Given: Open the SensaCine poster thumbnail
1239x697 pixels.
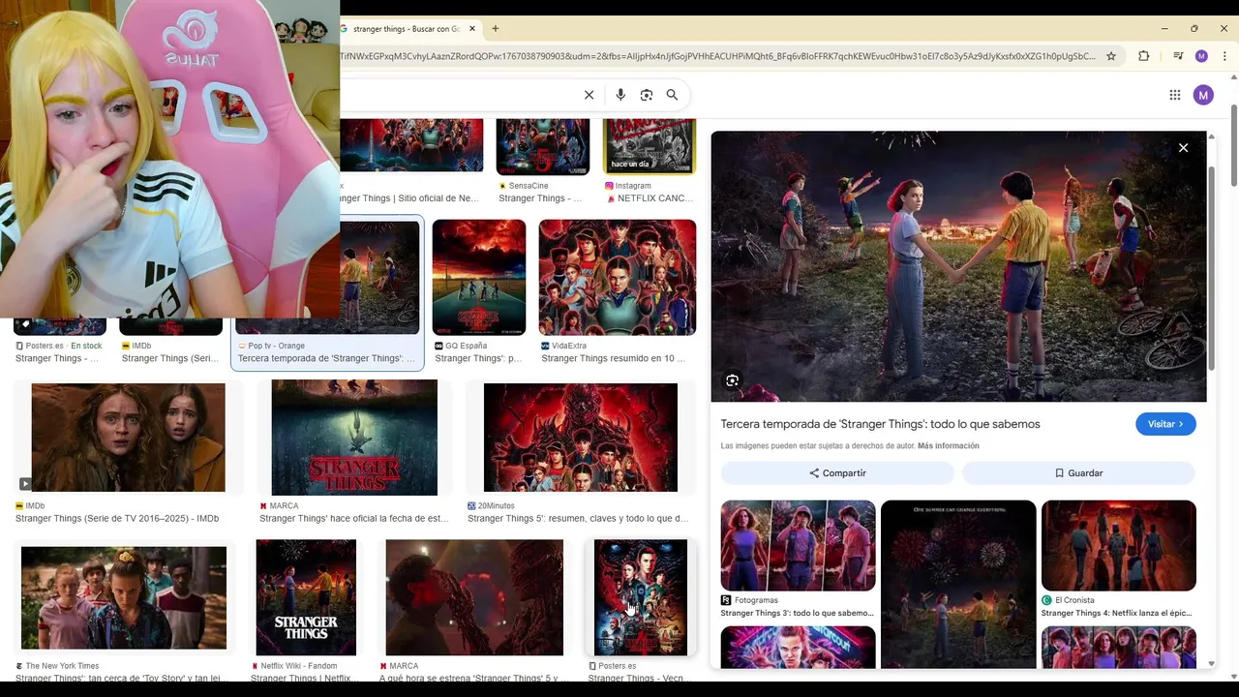Looking at the screenshot, I should click(542, 146).
